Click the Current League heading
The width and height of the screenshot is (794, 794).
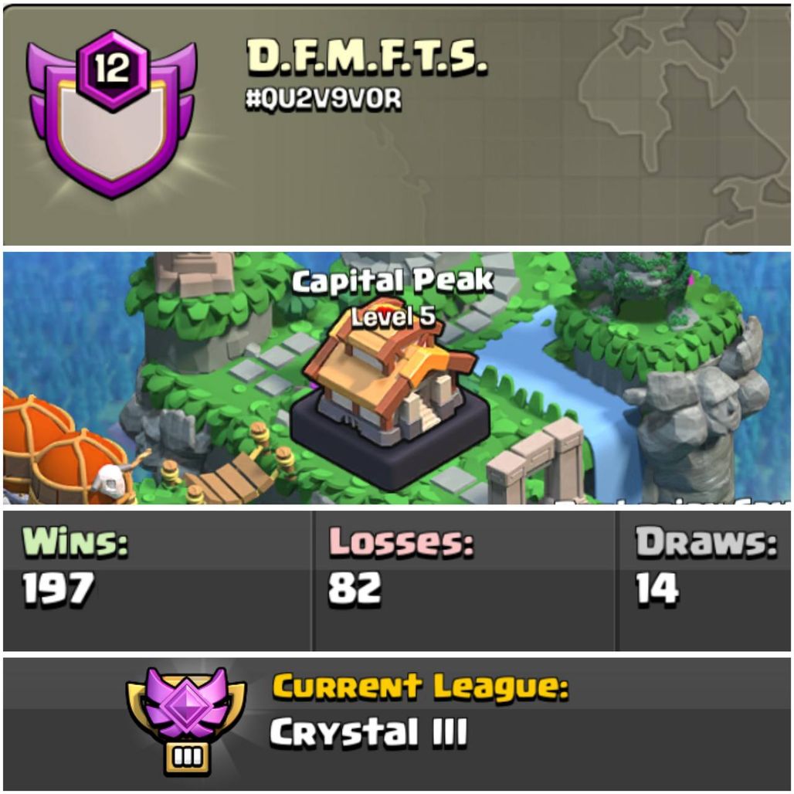point(420,687)
